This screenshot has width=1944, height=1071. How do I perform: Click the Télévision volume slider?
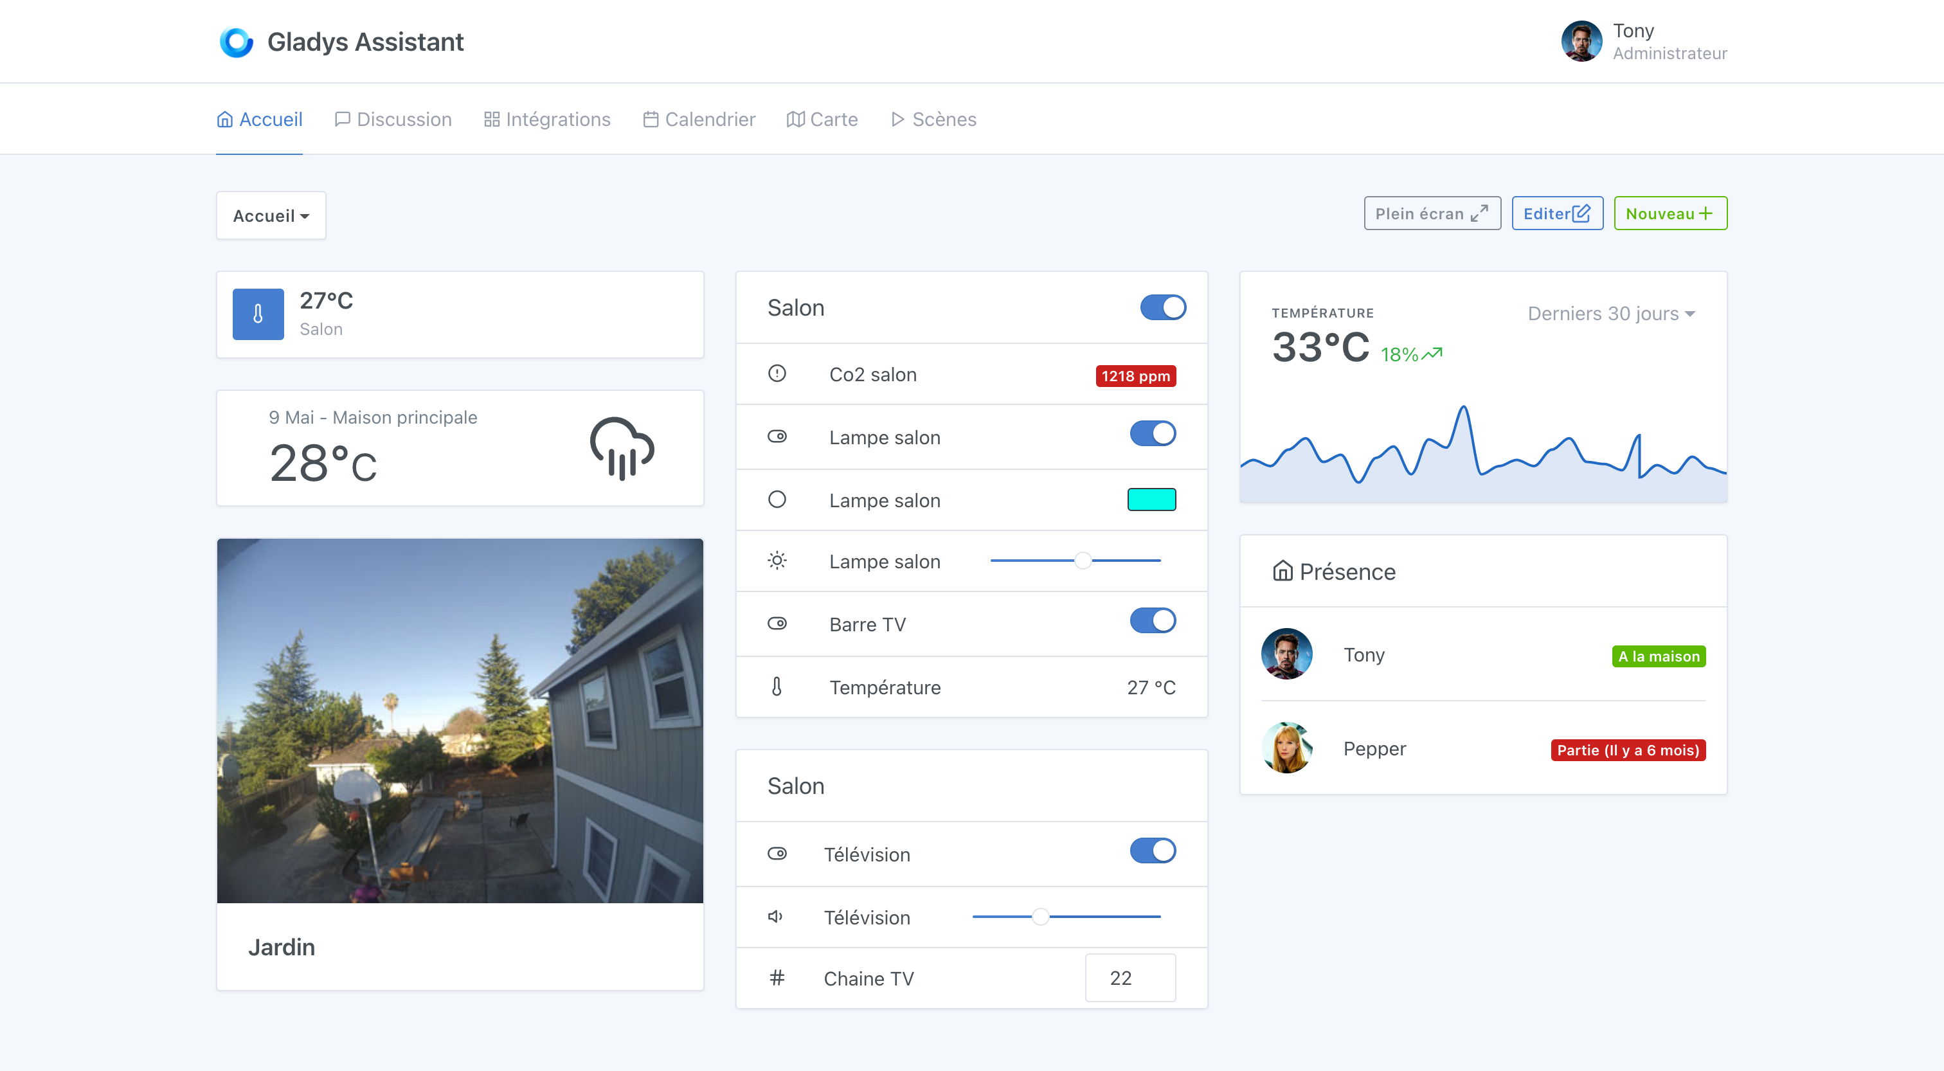(x=1066, y=917)
